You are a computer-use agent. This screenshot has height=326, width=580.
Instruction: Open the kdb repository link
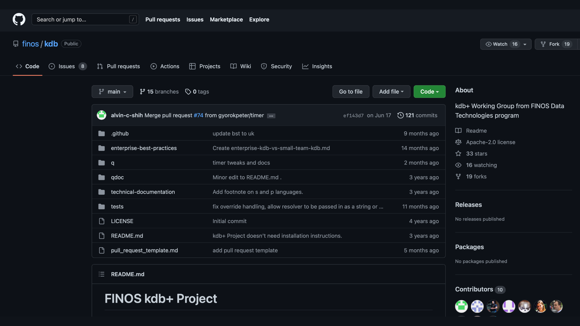click(51, 44)
